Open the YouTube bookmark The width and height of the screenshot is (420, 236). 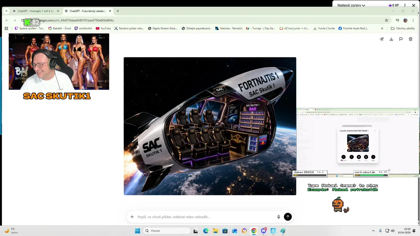pos(103,29)
